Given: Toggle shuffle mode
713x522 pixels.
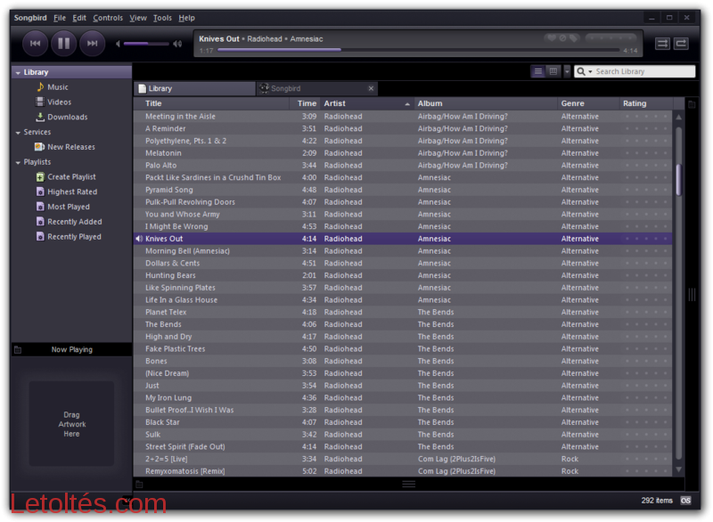Looking at the screenshot, I should [x=662, y=44].
